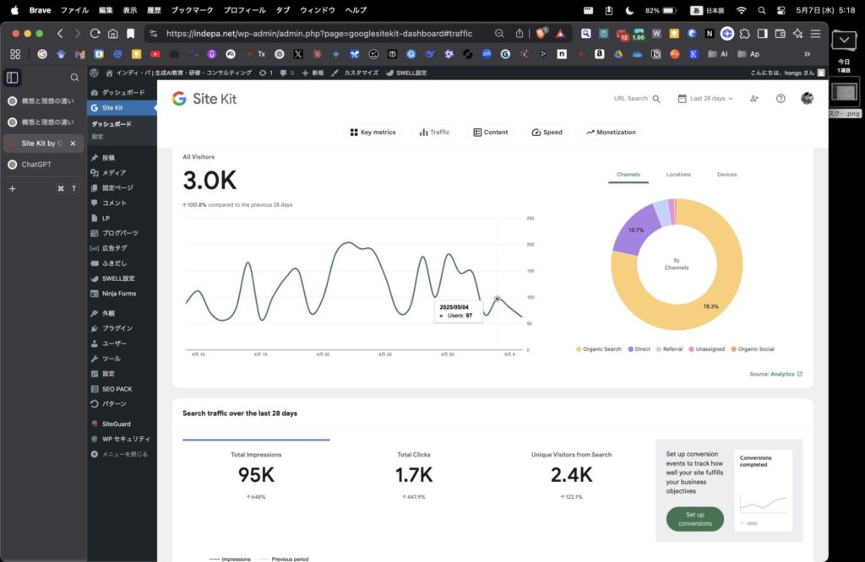The width and height of the screenshot is (865, 562).
Task: Select the Speed navigation chip
Action: [547, 132]
